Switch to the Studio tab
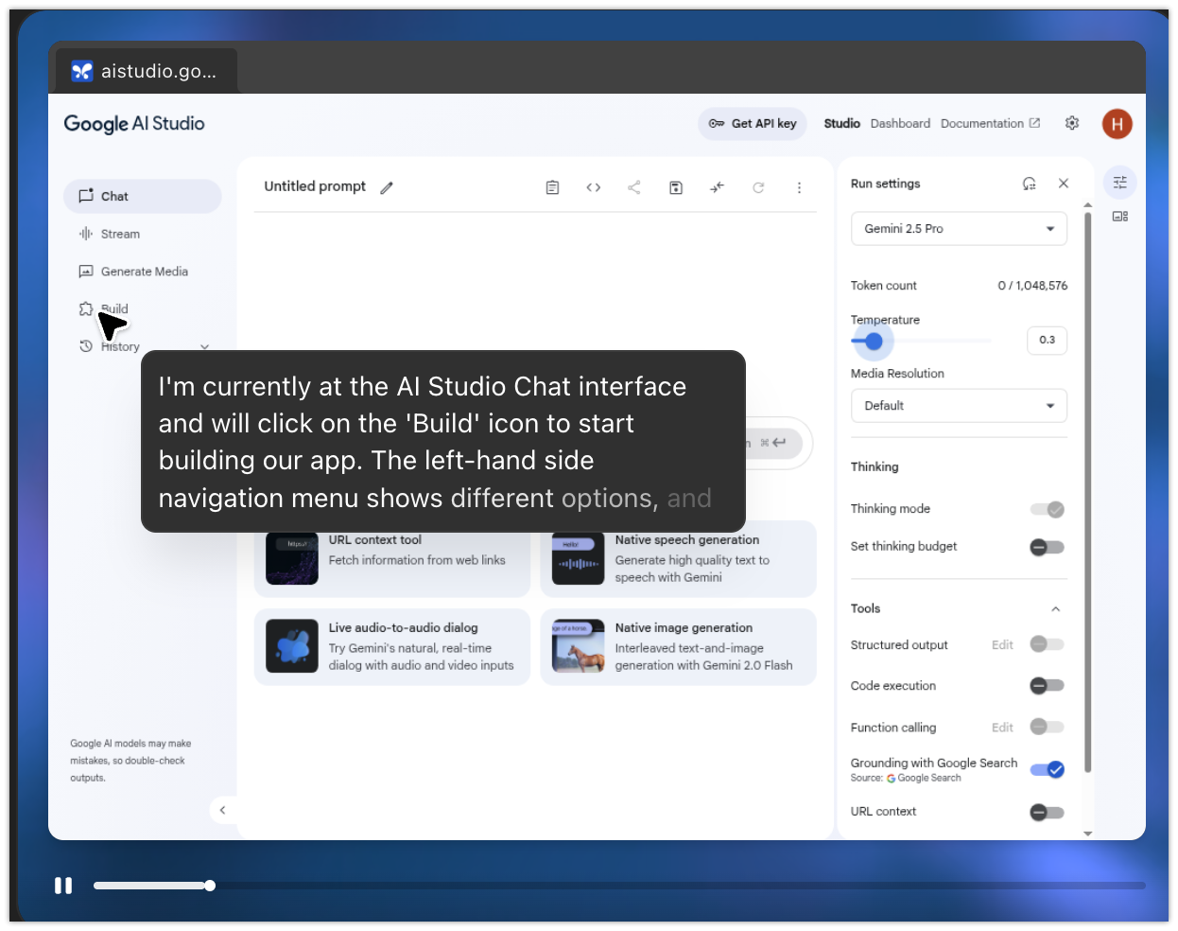Image resolution: width=1178 pixels, height=931 pixels. click(841, 123)
